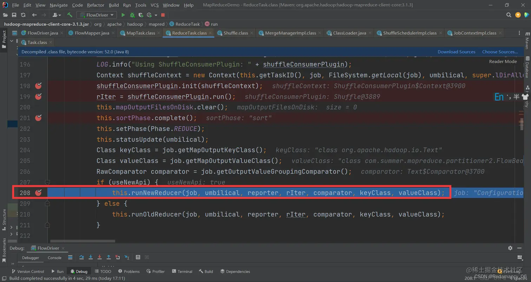
Task: Click the Run to Cursor debug icon
Action: pos(126,257)
